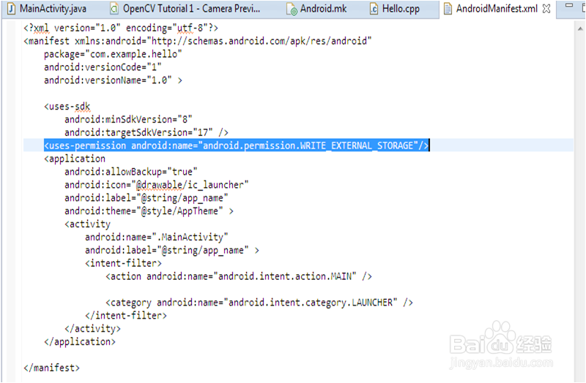Click the android:theme="@style/AppTheme" line

(x=149, y=211)
